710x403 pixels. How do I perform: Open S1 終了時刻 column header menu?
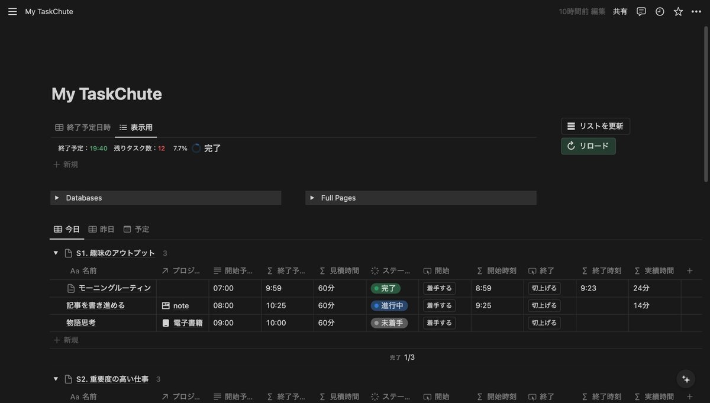click(x=602, y=271)
